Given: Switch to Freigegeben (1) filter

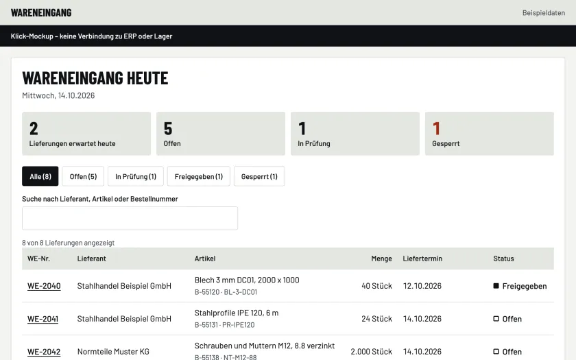Looking at the screenshot, I should (x=199, y=176).
